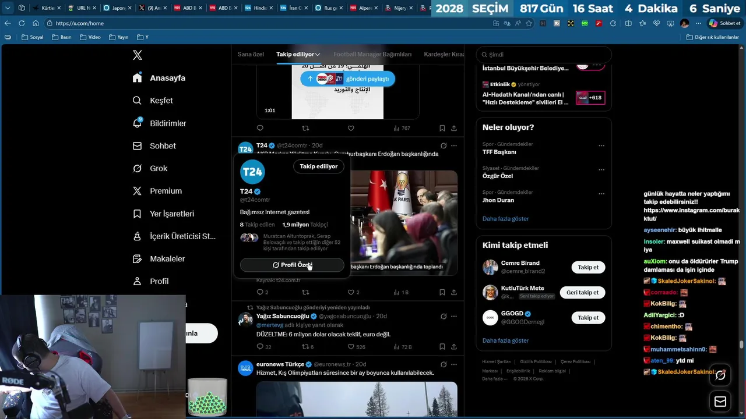
Task: Open Anasayfa home icon in sidebar
Action: click(x=137, y=78)
